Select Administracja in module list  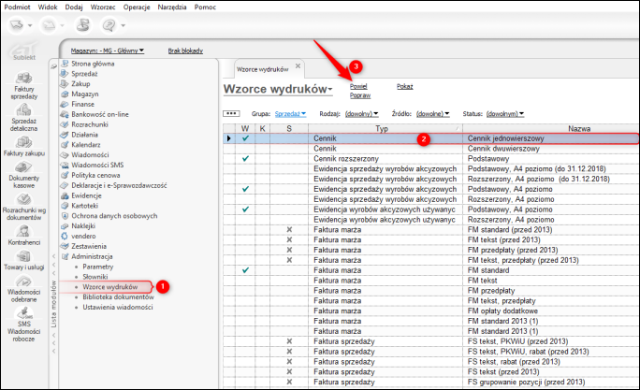click(92, 256)
